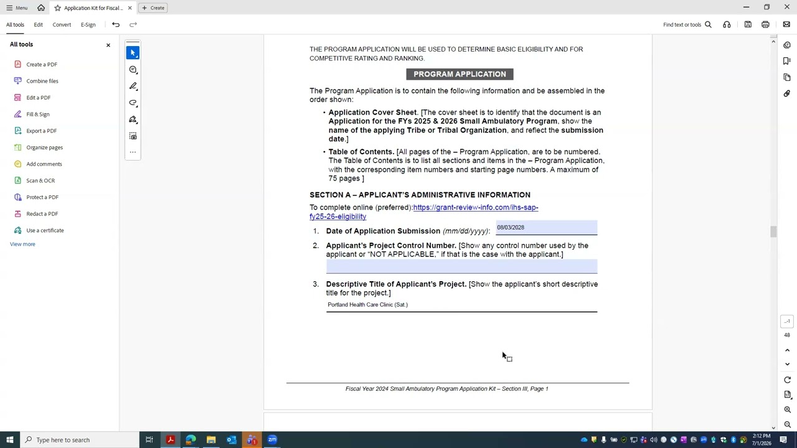Pick the add comment quick tool
Screen dimensions: 797x448
133,70
